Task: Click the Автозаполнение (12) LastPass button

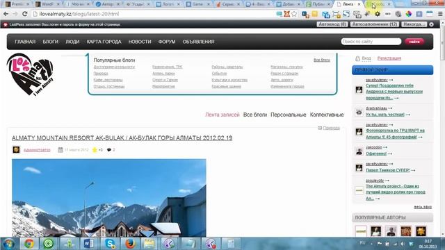Action: click(375, 24)
